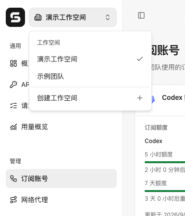Screen dimensions: 185x216
Task: Click the chart icon next to 用量概览
Action: (x=13, y=127)
